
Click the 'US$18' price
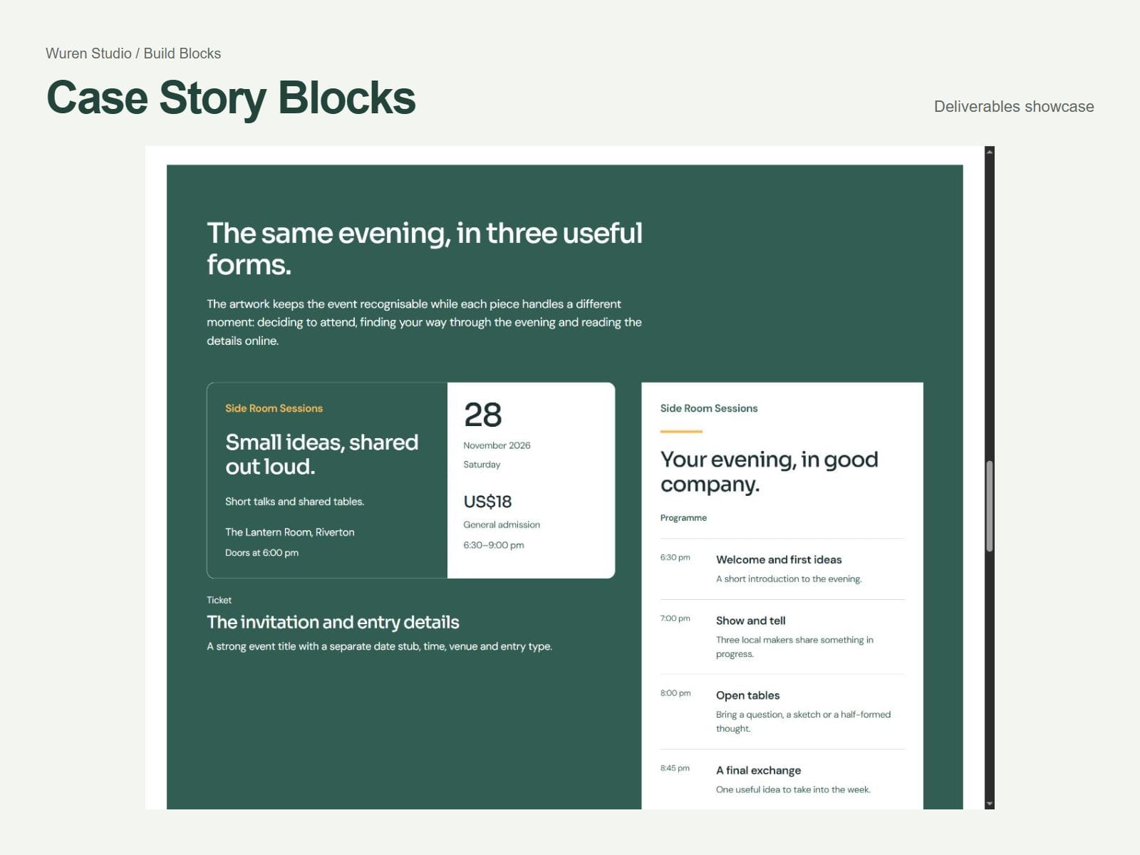coord(487,502)
